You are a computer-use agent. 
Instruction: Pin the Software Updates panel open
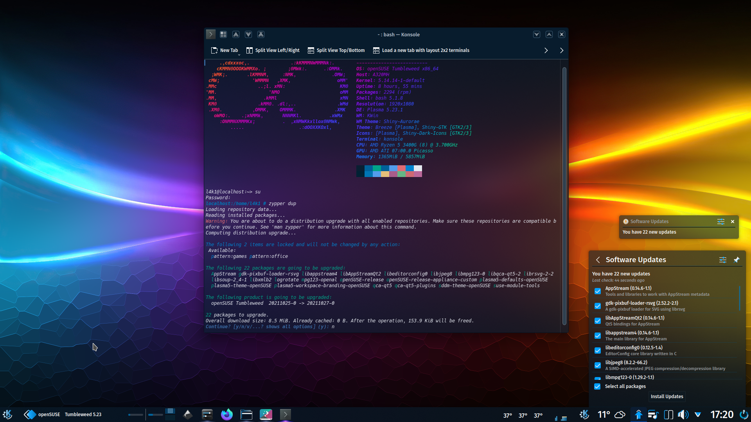[x=737, y=260]
